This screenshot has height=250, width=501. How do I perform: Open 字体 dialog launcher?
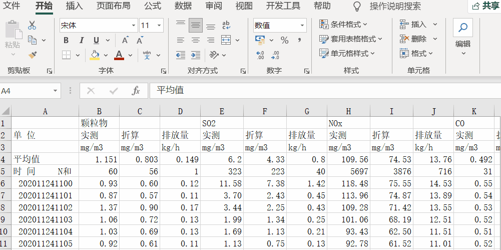(x=163, y=71)
